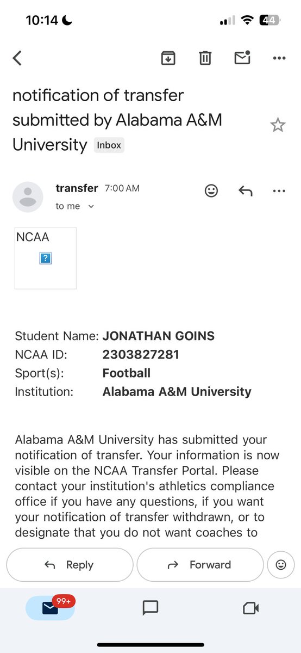
Task: Tap the Inbox label tag
Action: click(109, 145)
